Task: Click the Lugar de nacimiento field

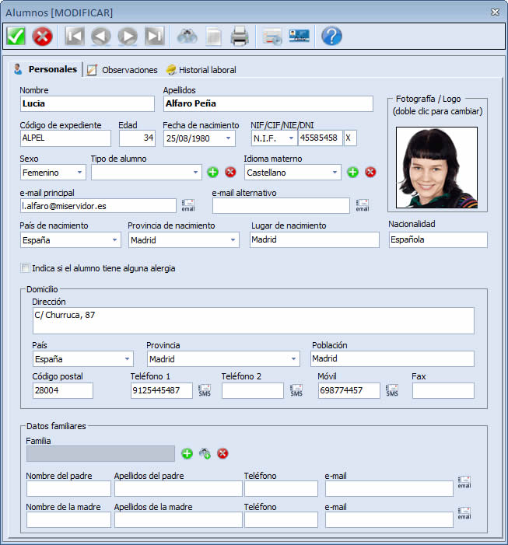Action: pyautogui.click(x=314, y=239)
